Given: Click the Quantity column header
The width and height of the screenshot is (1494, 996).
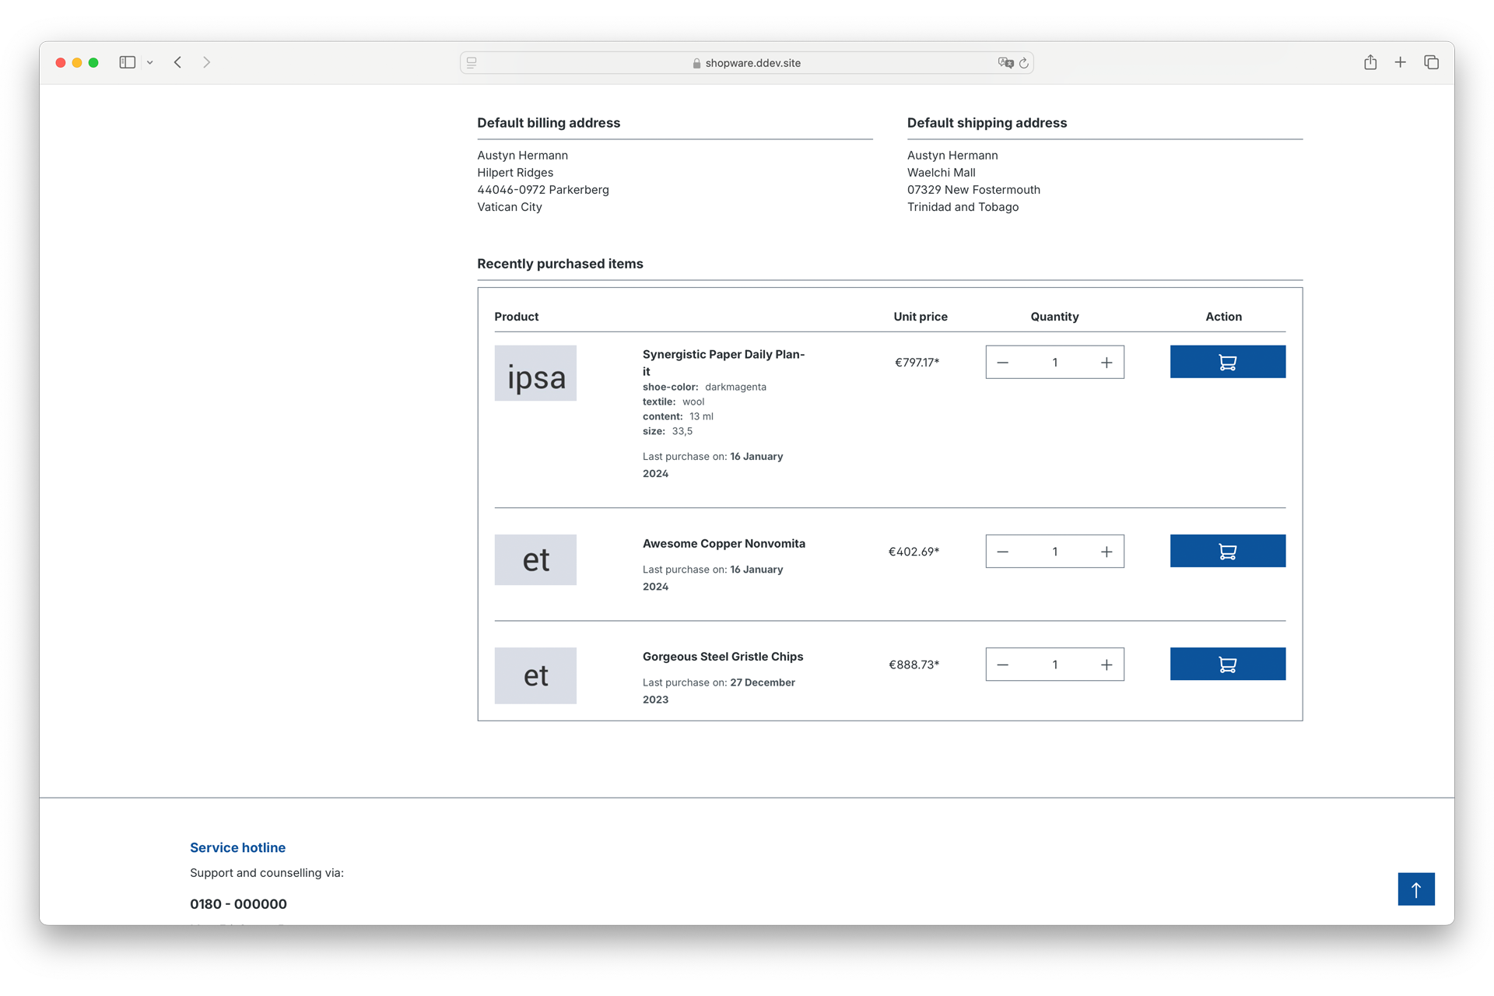Looking at the screenshot, I should 1054,317.
